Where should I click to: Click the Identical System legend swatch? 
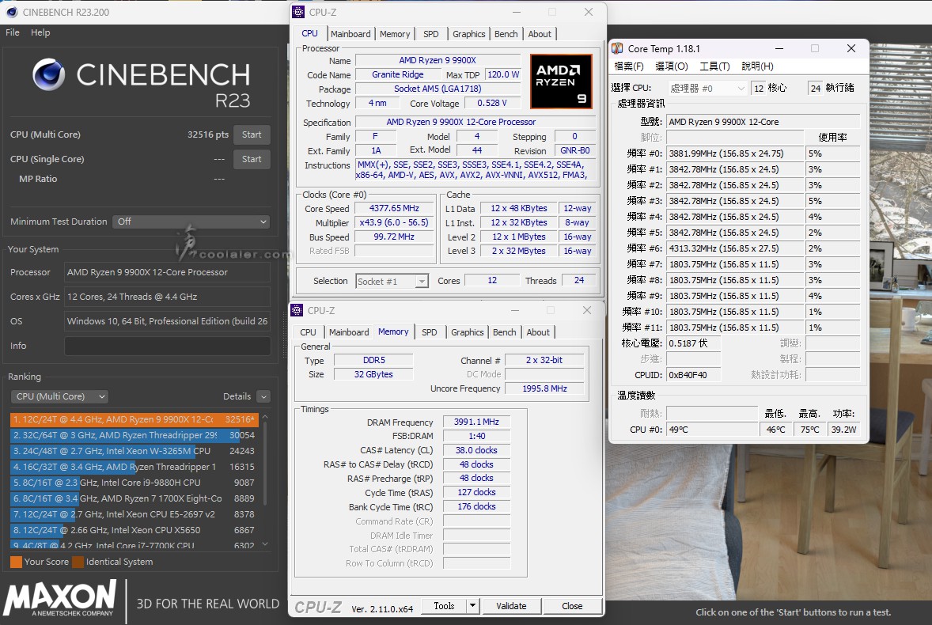point(78,562)
